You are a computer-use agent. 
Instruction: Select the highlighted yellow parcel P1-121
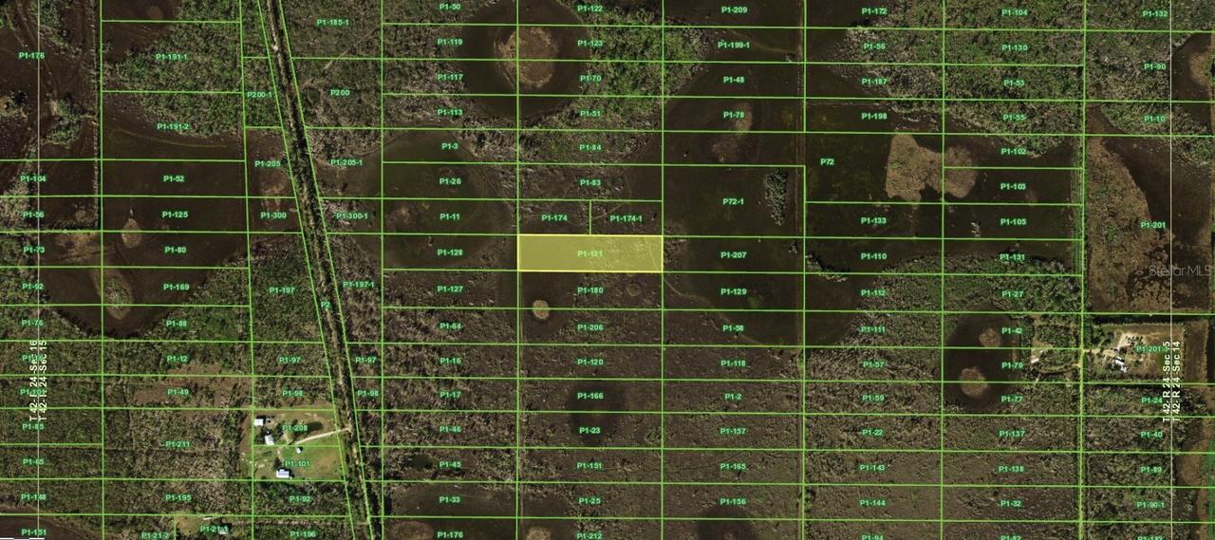click(x=589, y=253)
